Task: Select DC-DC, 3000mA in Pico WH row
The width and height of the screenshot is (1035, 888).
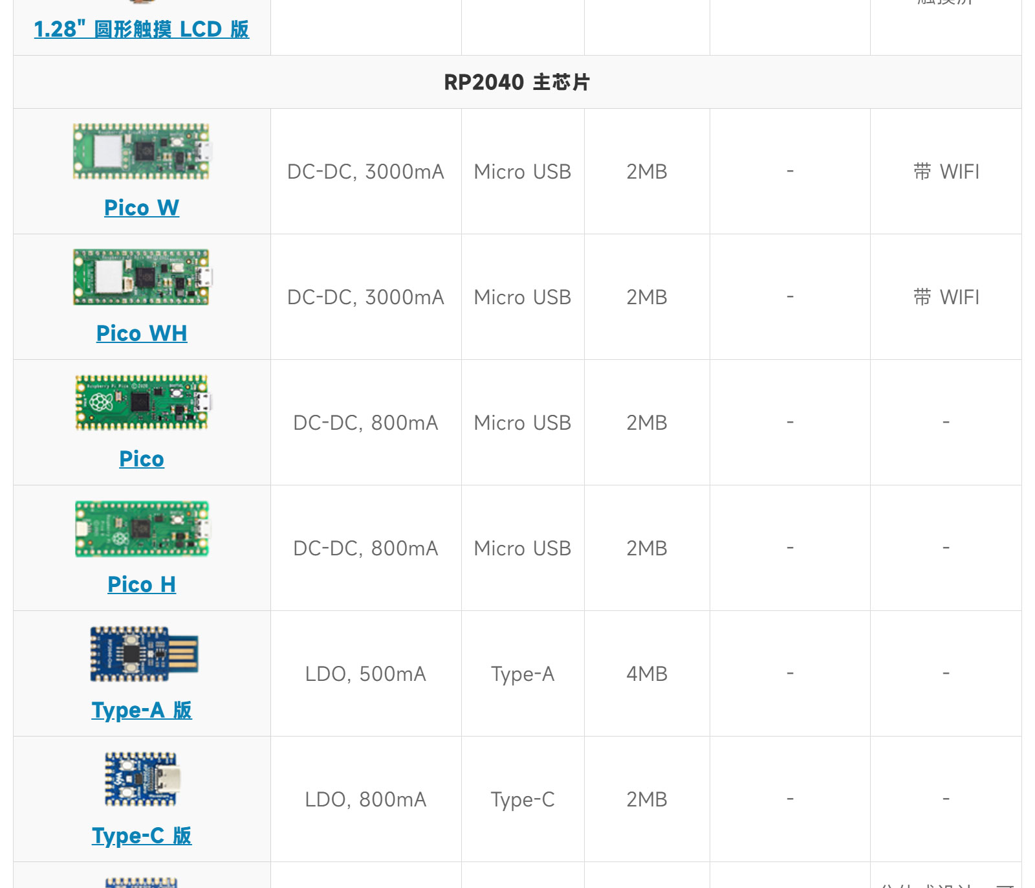Action: (365, 297)
